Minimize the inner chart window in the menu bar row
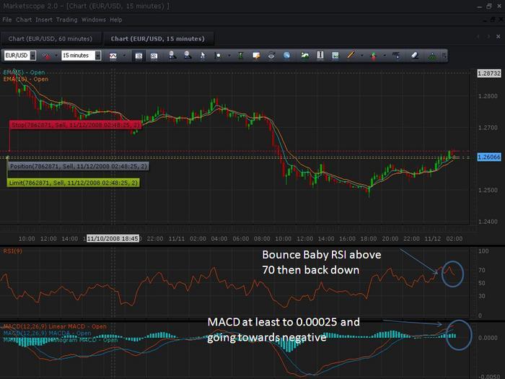Screen dimensions: 505x379 coord(485,20)
